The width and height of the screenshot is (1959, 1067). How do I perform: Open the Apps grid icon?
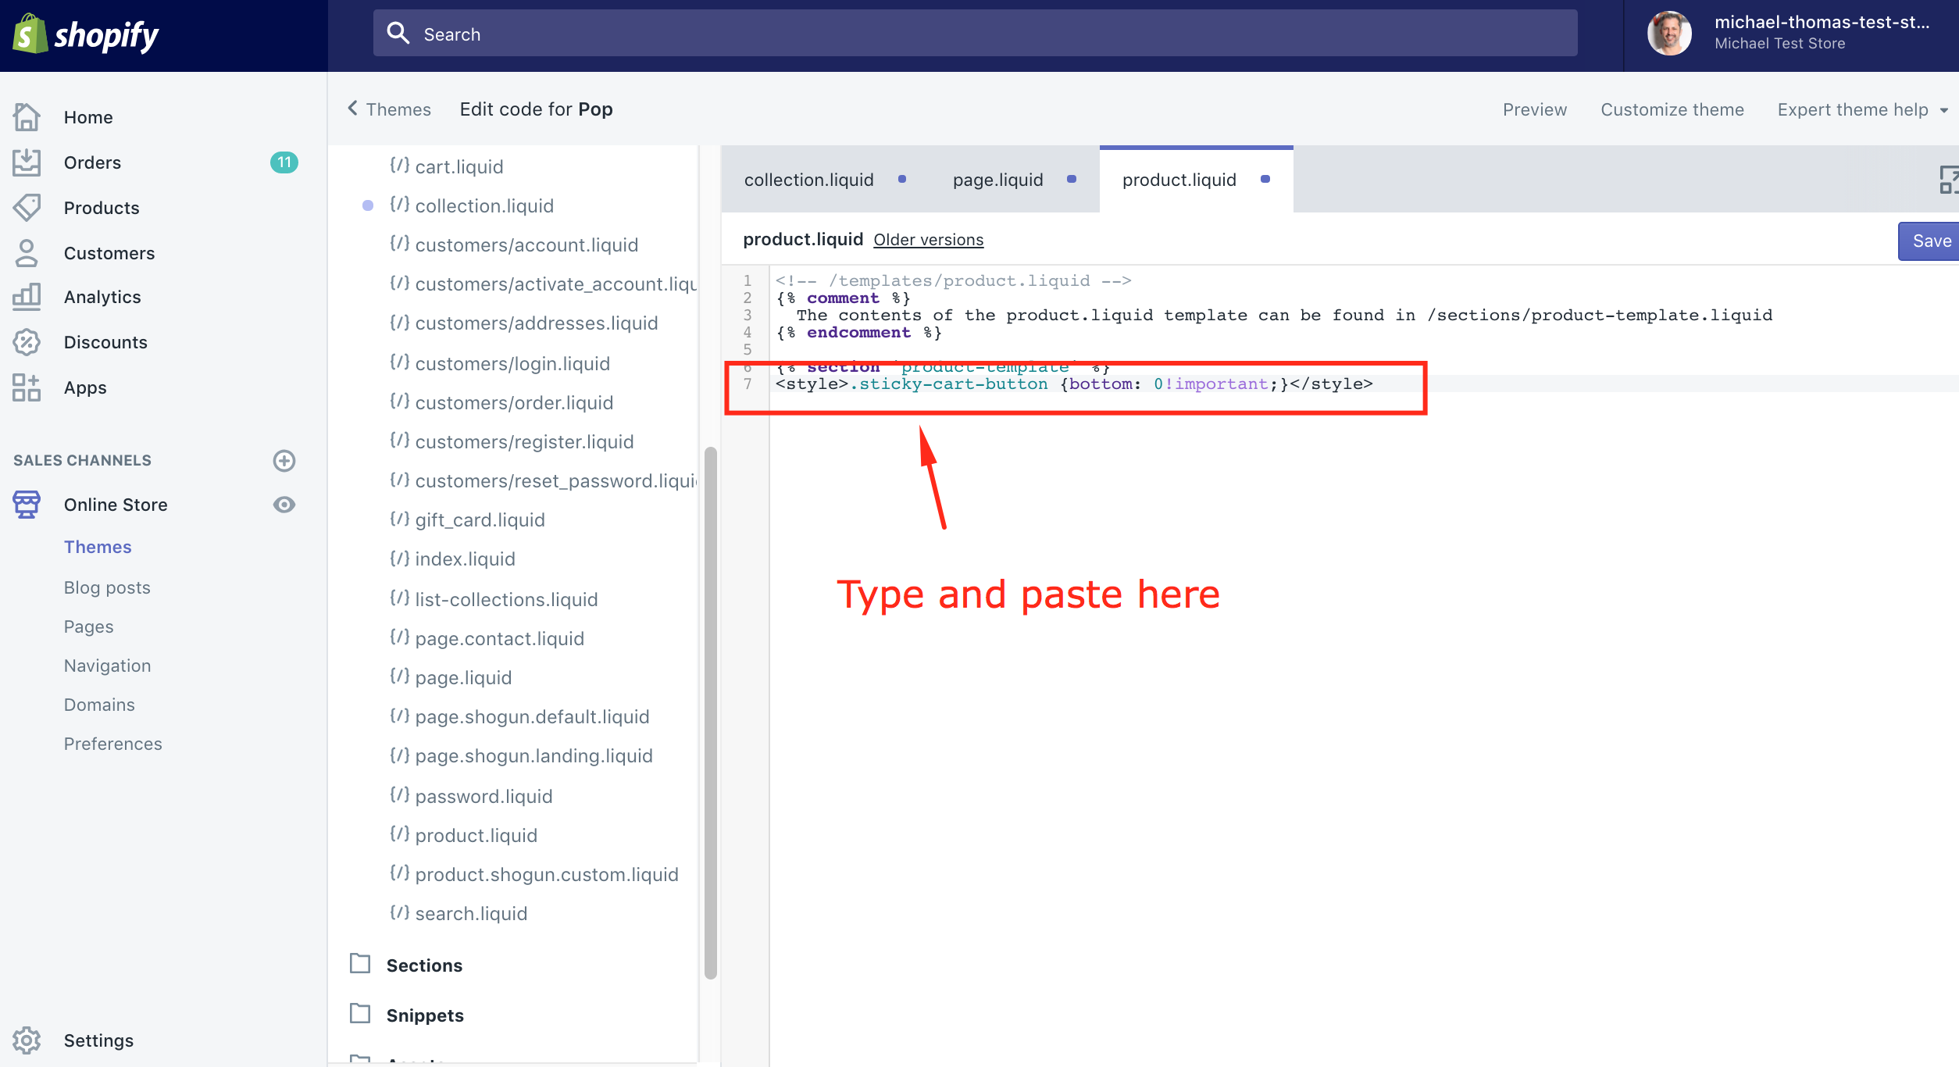click(x=27, y=387)
